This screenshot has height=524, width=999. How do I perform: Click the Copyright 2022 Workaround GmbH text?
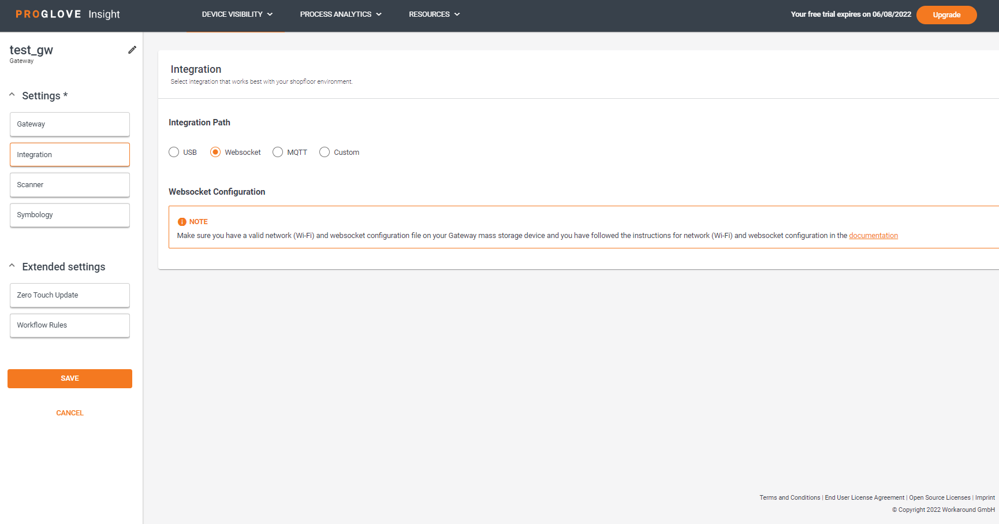[x=944, y=510]
